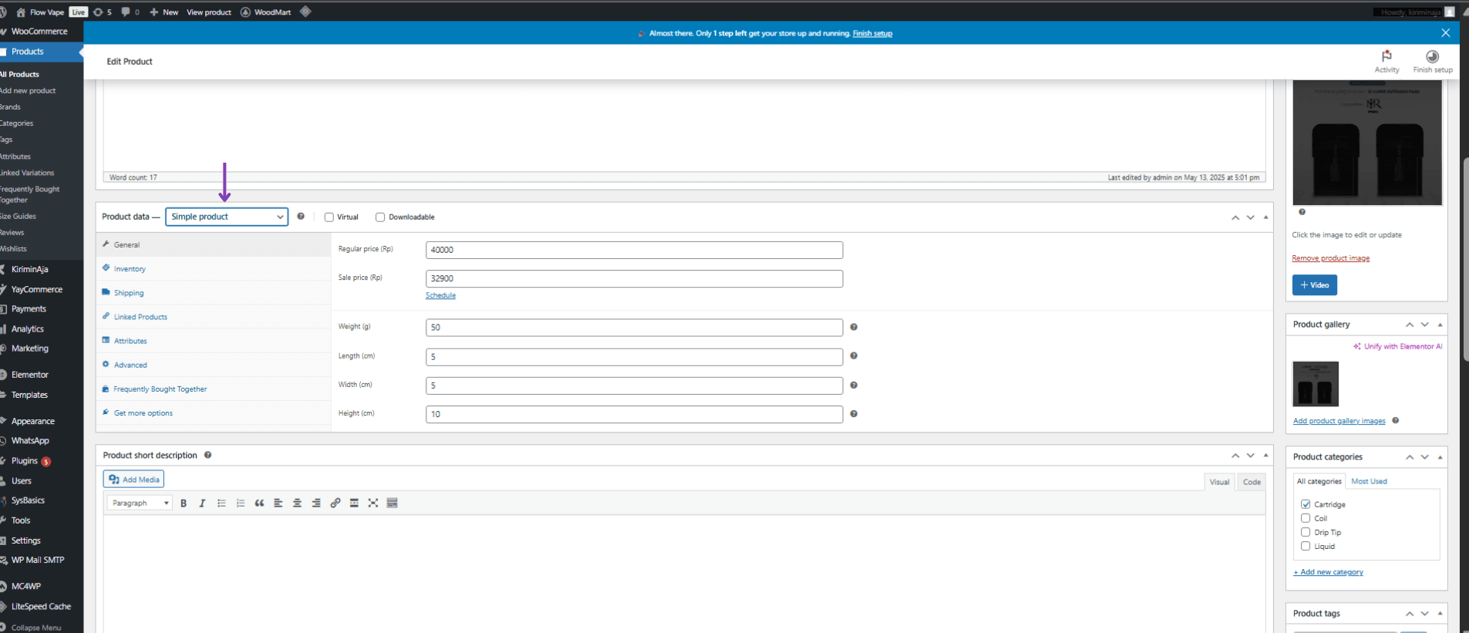
Task: Open the Activity panel icon
Action: [1386, 56]
